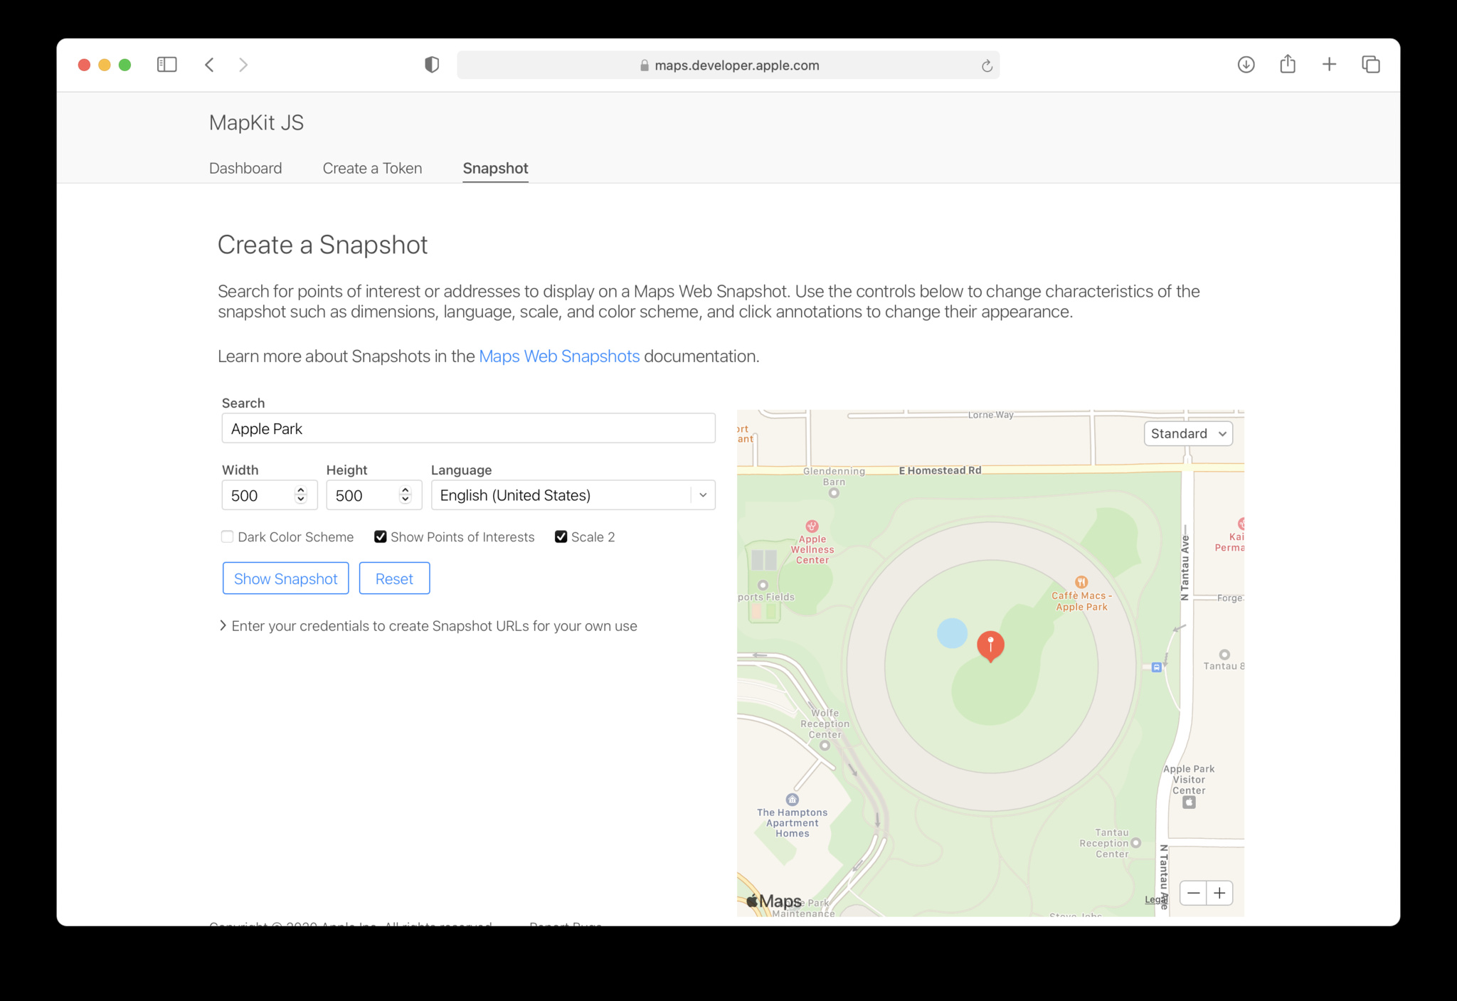
Task: Adjust Height with the stepper arrows
Action: (406, 494)
